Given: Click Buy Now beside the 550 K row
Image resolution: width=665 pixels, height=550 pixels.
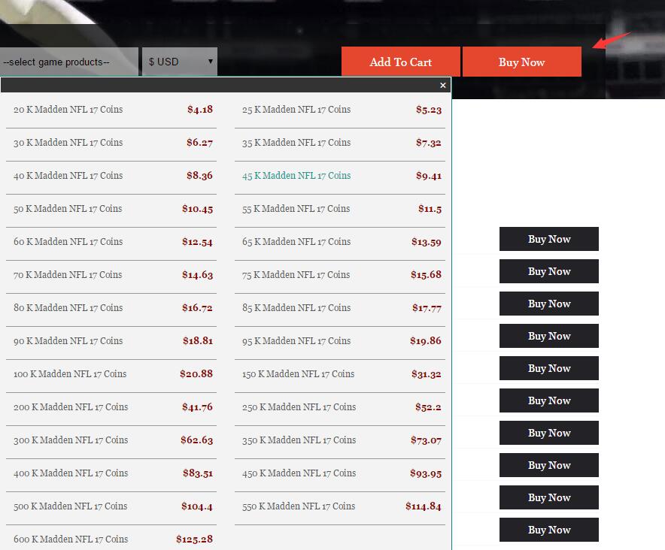Looking at the screenshot, I should [549, 497].
